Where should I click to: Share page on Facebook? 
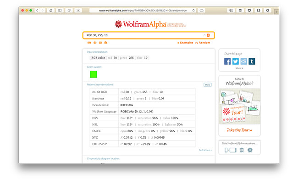(227, 62)
